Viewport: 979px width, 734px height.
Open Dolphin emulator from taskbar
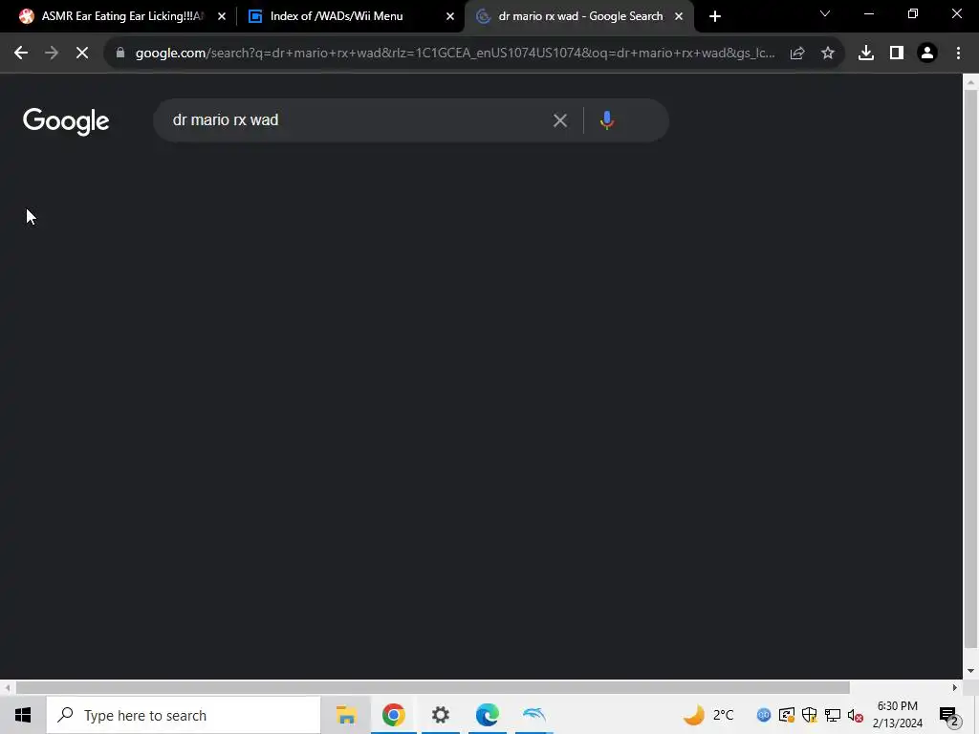pyautogui.click(x=533, y=715)
